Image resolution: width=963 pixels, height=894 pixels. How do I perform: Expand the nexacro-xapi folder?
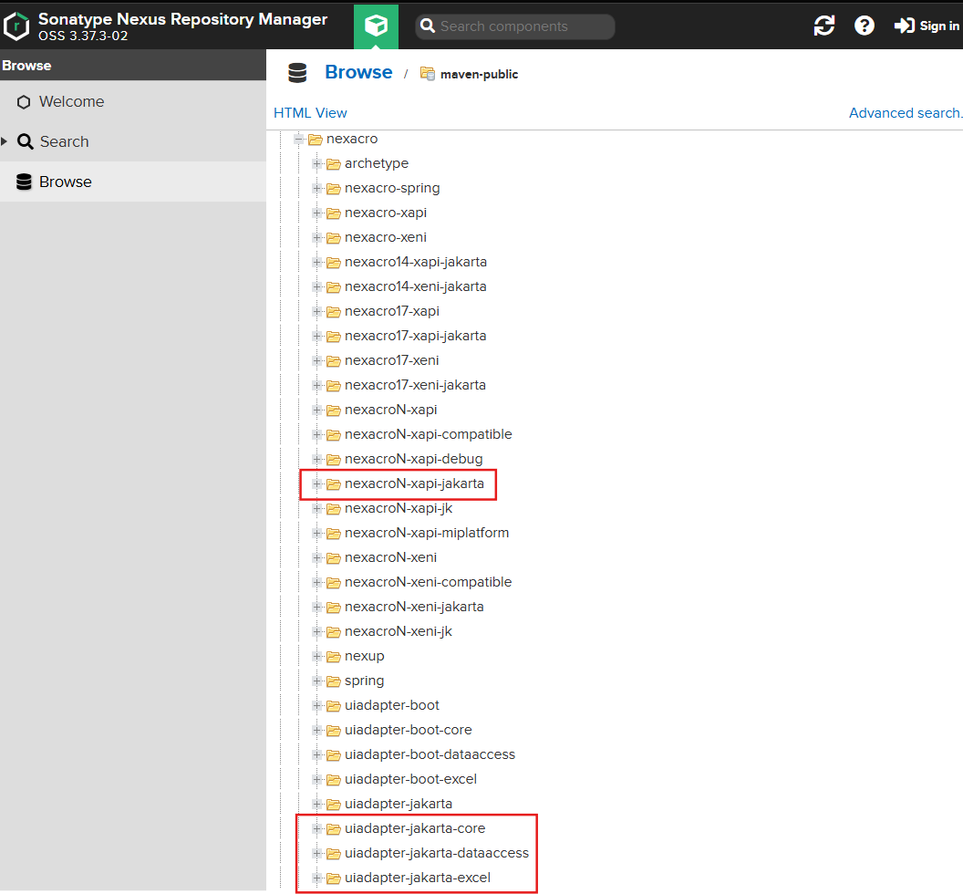pos(317,213)
